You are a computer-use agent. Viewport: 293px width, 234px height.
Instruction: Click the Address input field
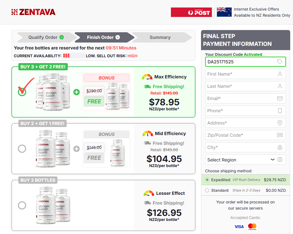[245, 123]
